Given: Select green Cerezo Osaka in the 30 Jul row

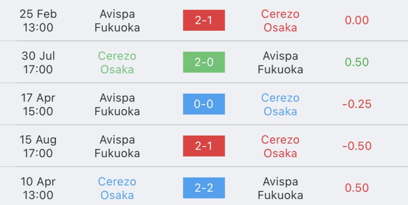Looking at the screenshot, I should pyautogui.click(x=117, y=63).
